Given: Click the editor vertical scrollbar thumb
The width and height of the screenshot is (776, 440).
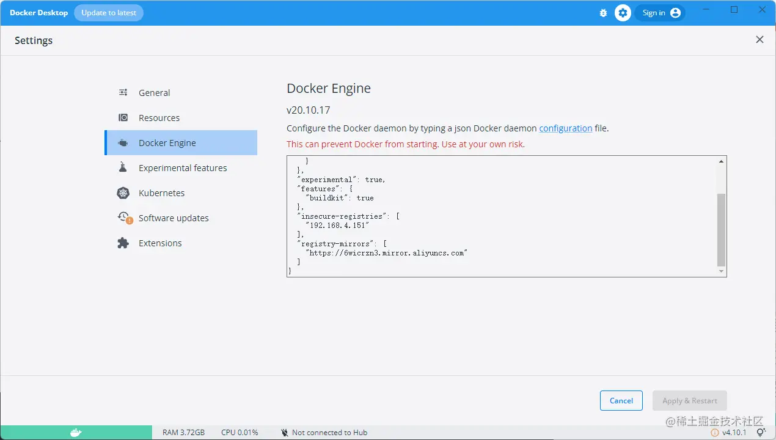Looking at the screenshot, I should click(x=722, y=229).
